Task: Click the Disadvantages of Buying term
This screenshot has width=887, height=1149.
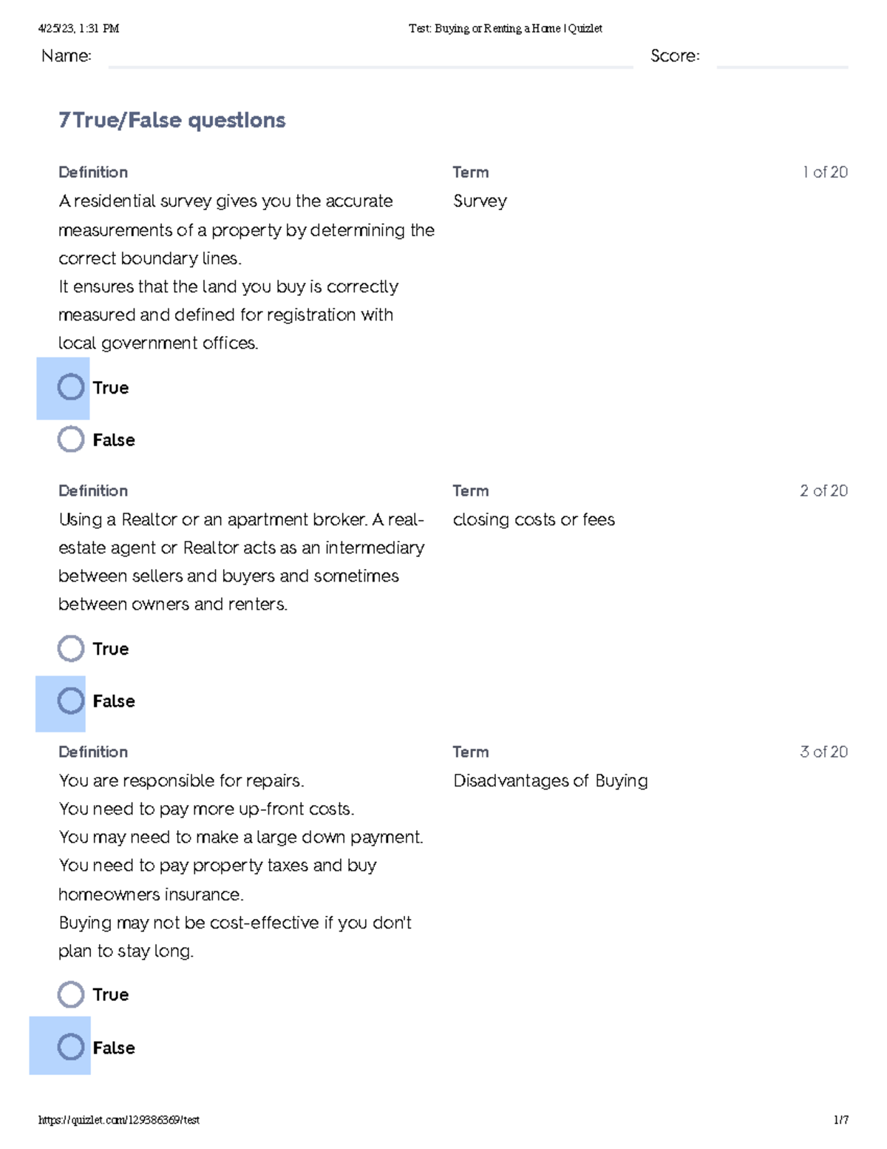Action: click(x=551, y=781)
